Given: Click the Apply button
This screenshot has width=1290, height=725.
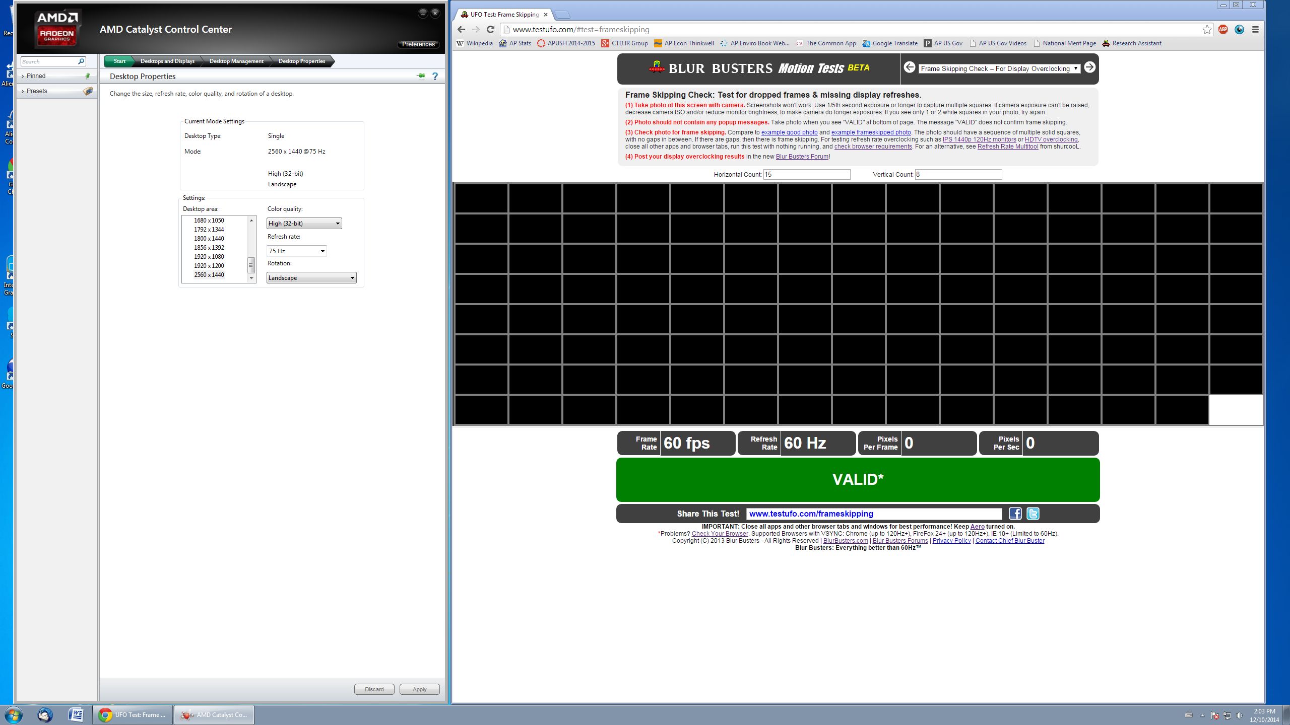Looking at the screenshot, I should click(419, 689).
